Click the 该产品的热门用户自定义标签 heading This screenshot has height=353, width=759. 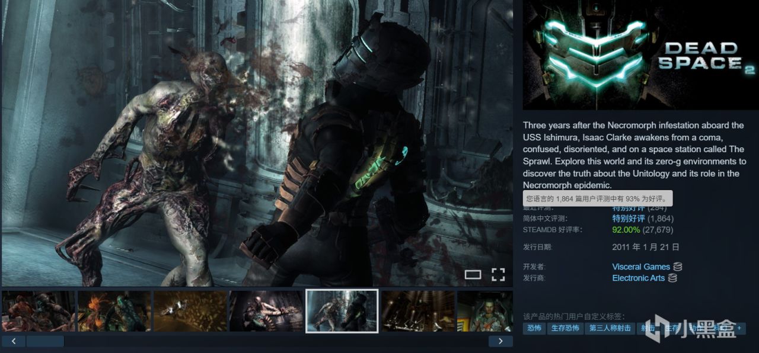573,316
